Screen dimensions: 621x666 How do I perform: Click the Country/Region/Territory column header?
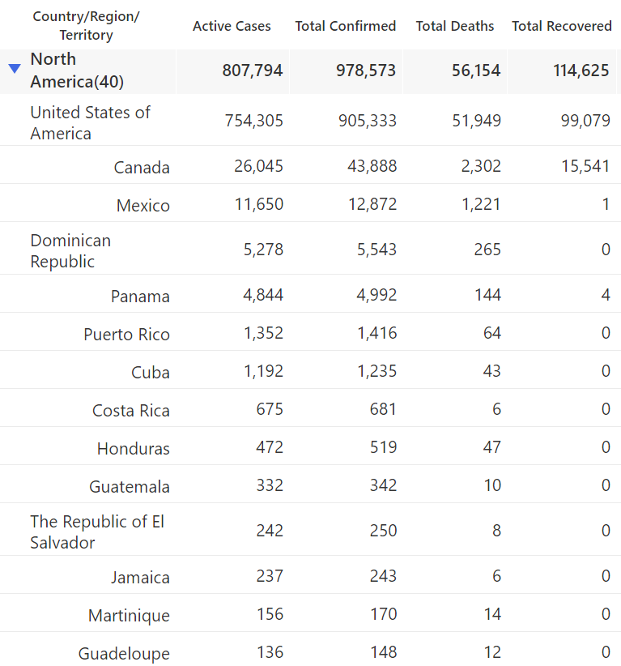[x=86, y=25]
